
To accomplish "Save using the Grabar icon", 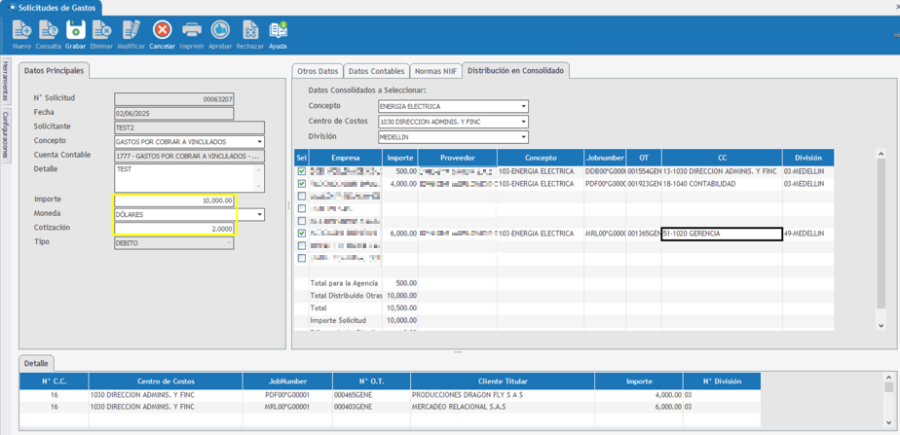I will coord(75,33).
